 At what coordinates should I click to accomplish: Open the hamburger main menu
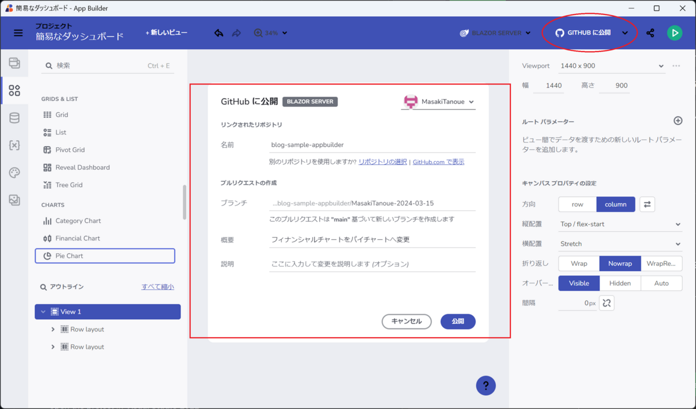click(19, 33)
